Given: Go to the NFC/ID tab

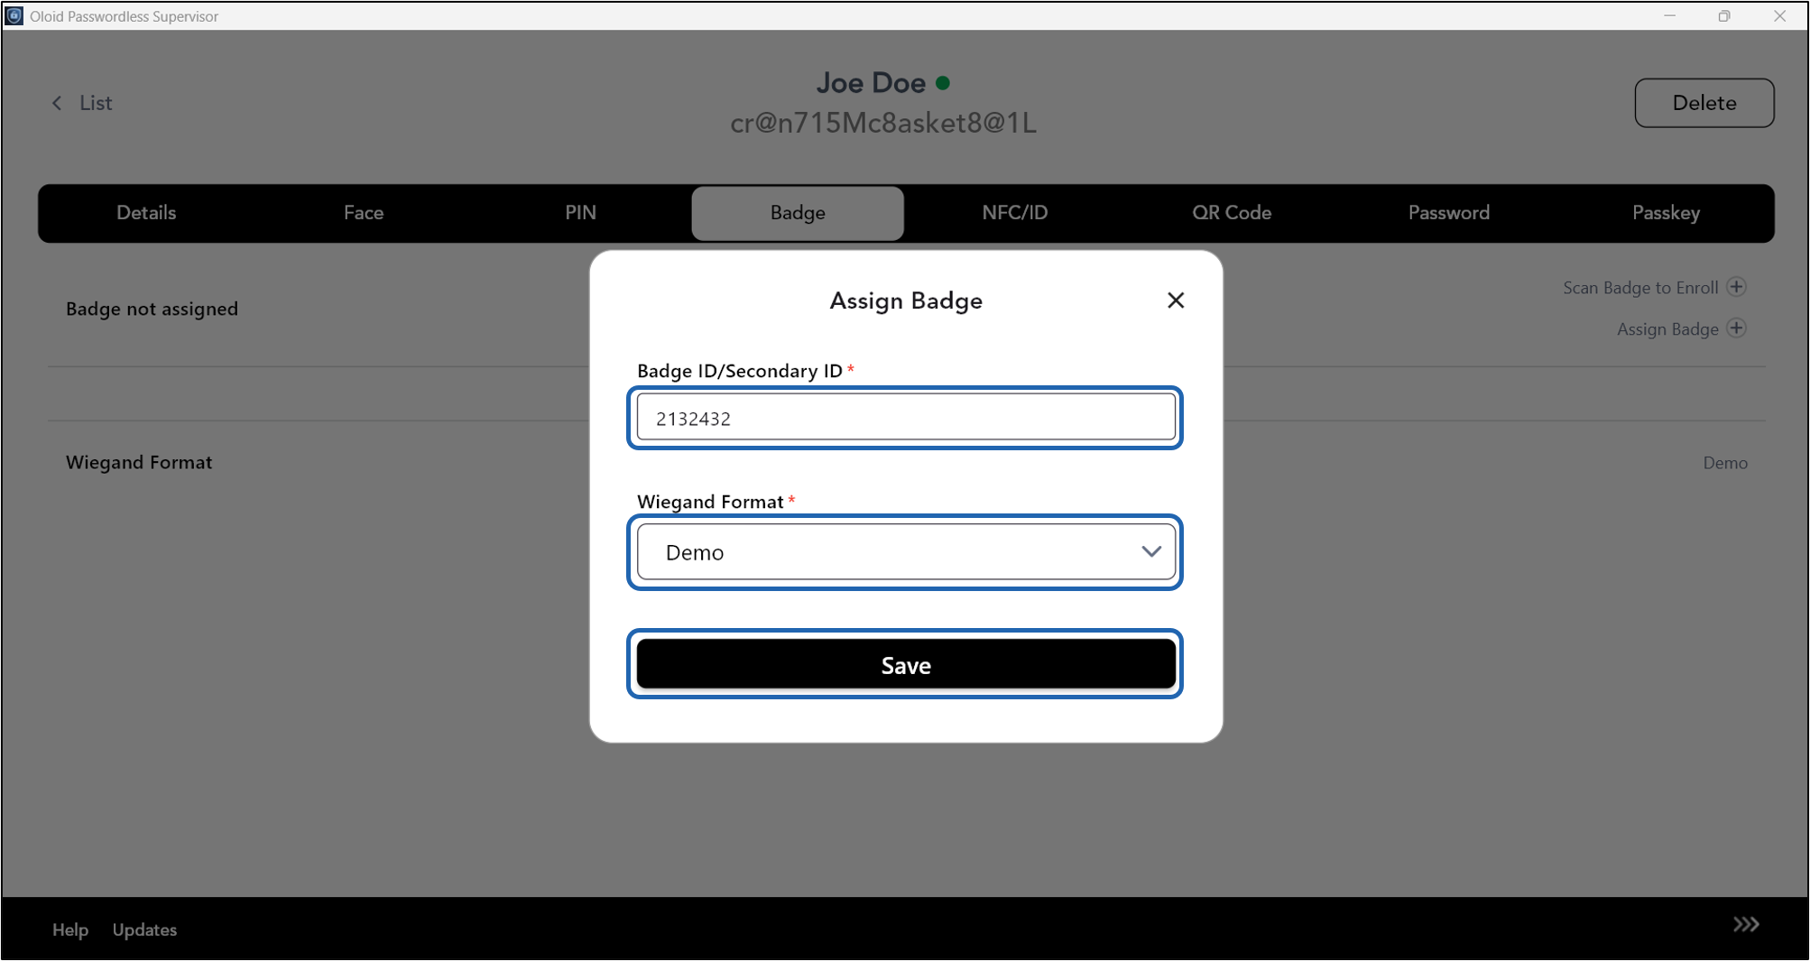Looking at the screenshot, I should click(1015, 213).
